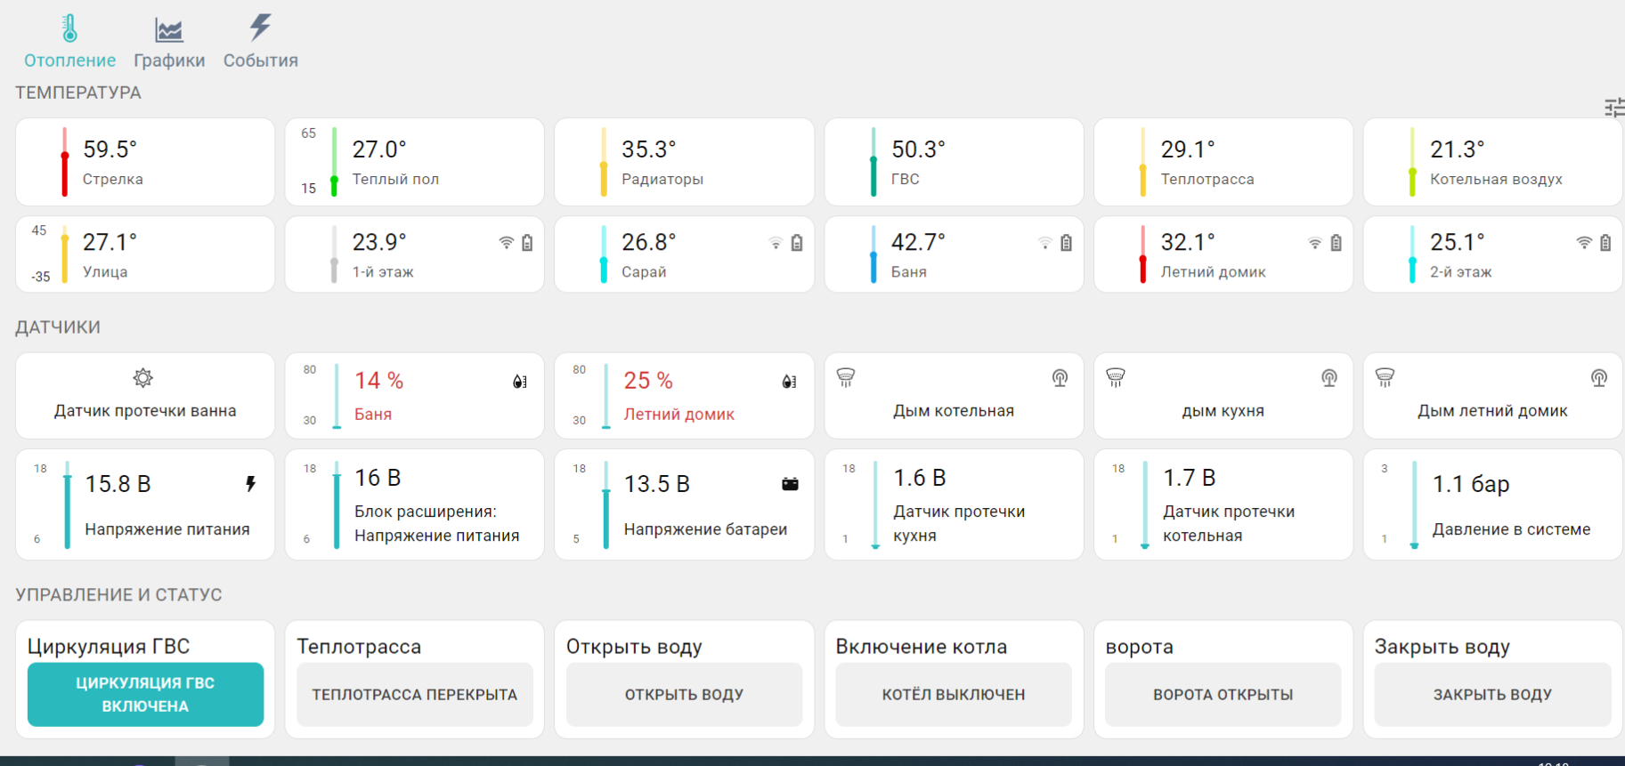The width and height of the screenshot is (1625, 766).
Task: Click УПРАВЛЕНИЕ И СТАТУС section heading
Action: pos(118,594)
